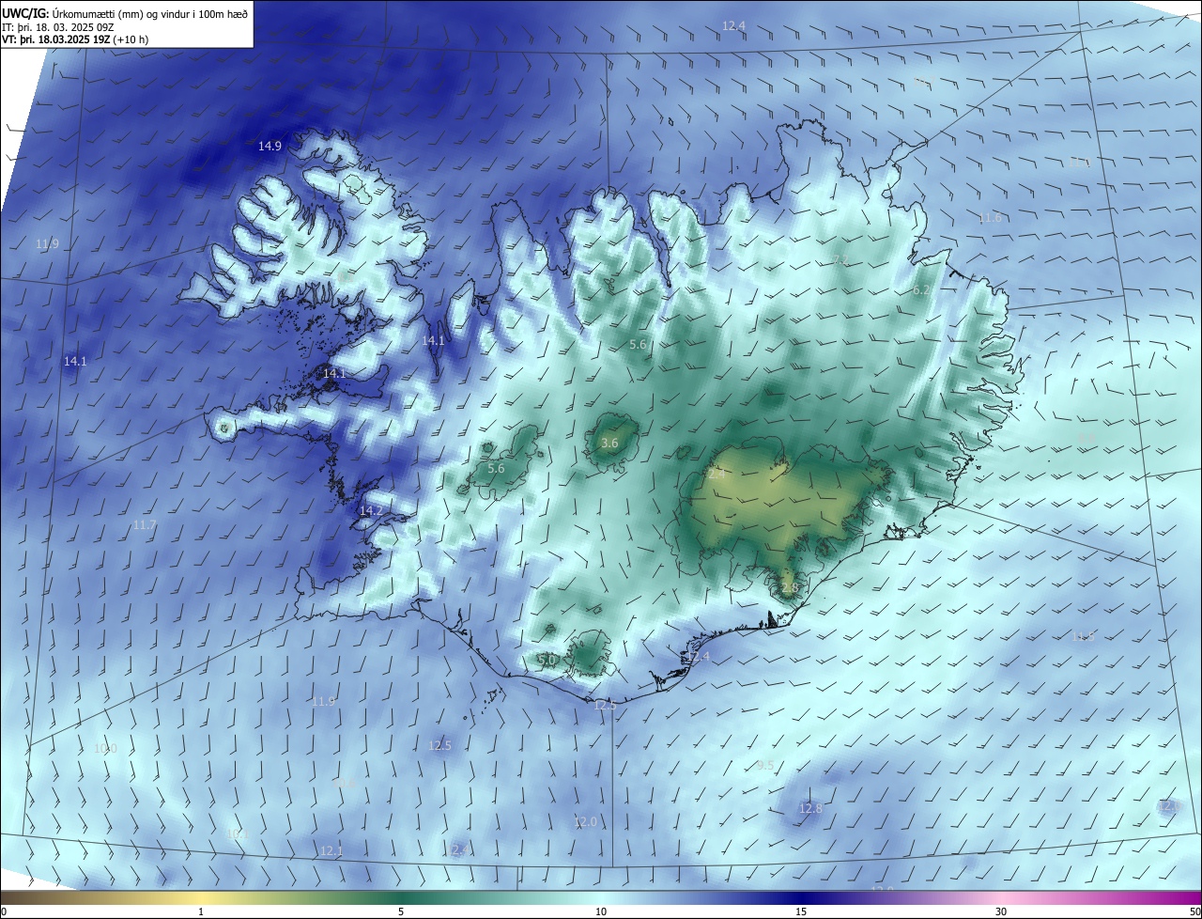Click the 30 tick on the colorbar

(x=1001, y=911)
